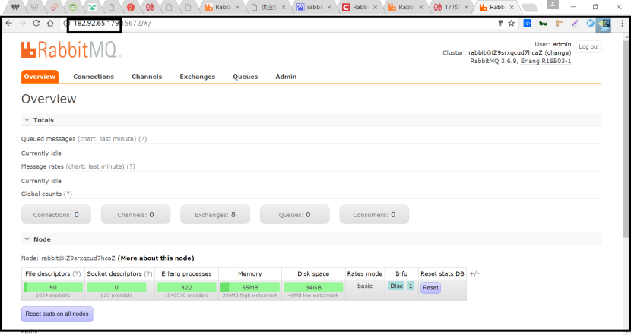
Task: Show help for File descriptors (?)
Action: tap(77, 273)
